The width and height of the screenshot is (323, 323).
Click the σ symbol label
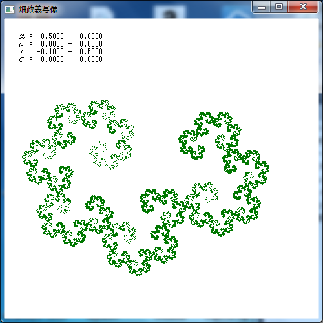(x=21, y=59)
